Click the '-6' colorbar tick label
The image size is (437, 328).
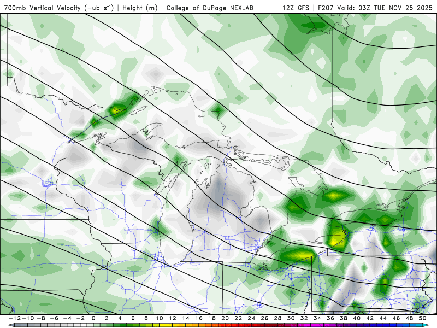54,318
